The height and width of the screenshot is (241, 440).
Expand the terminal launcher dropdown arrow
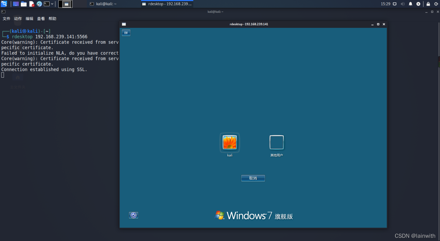(x=52, y=4)
